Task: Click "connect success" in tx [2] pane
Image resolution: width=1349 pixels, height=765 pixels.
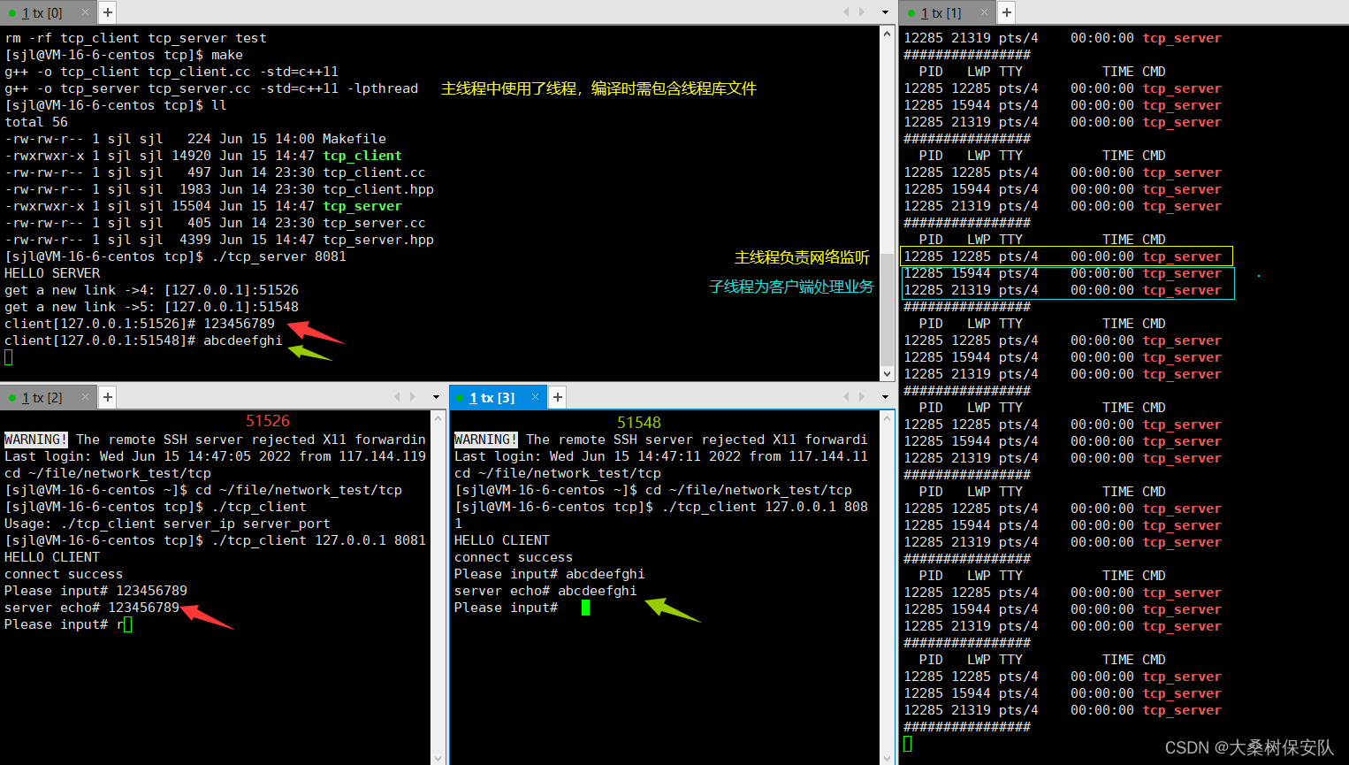Action: tap(64, 574)
